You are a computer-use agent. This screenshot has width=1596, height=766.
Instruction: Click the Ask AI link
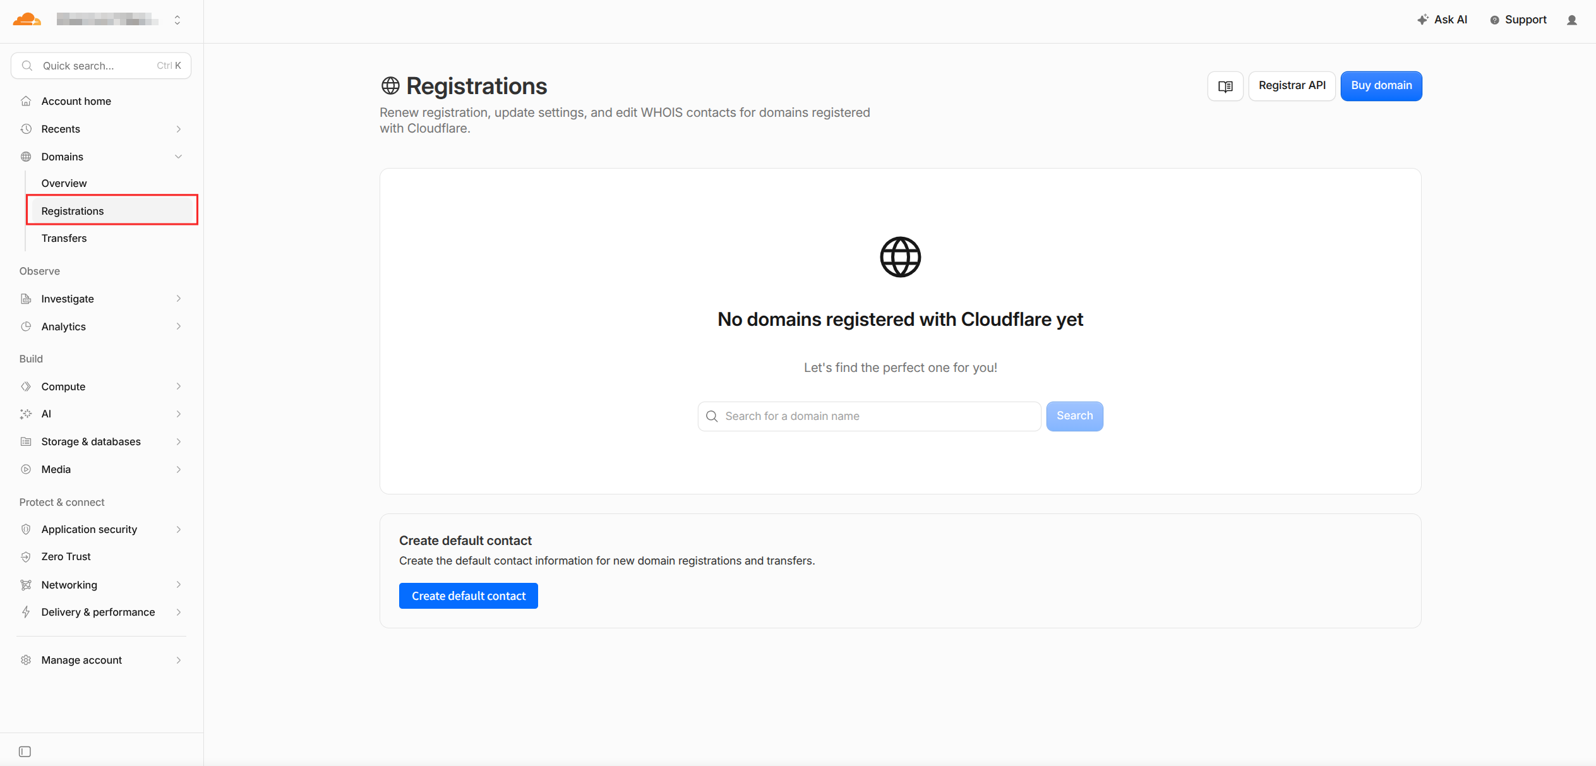pos(1442,20)
